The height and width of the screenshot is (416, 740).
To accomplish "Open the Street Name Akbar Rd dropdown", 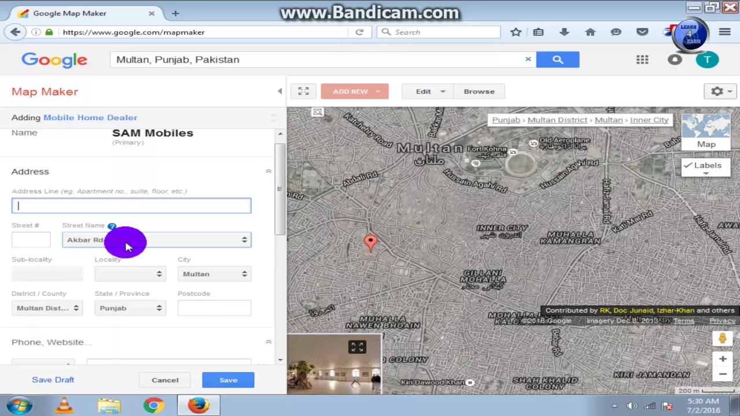I will click(157, 240).
